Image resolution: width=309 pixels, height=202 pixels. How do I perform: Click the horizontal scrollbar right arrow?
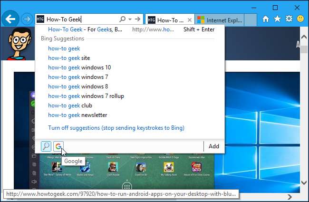coord(290,196)
